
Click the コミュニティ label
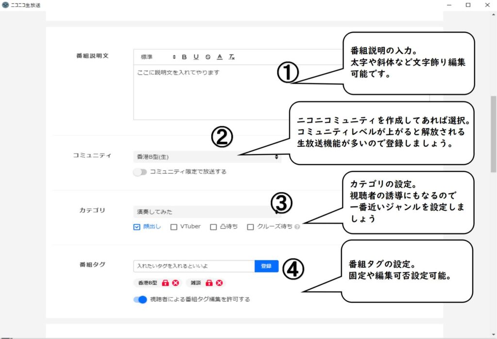tap(92, 155)
